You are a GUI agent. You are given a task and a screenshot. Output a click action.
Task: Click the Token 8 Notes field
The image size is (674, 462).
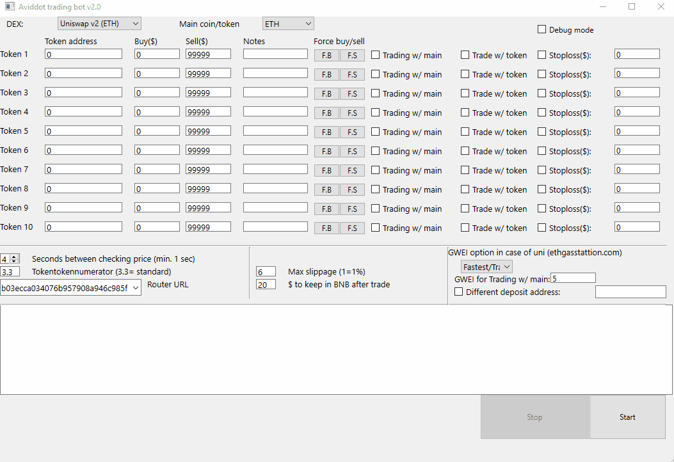click(x=275, y=189)
